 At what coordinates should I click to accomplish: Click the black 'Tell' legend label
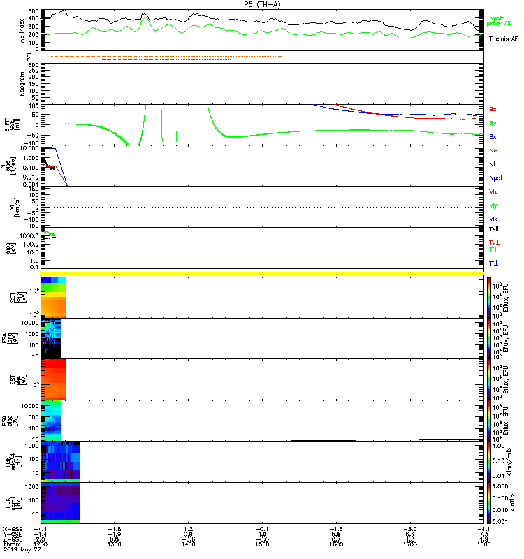(494, 229)
